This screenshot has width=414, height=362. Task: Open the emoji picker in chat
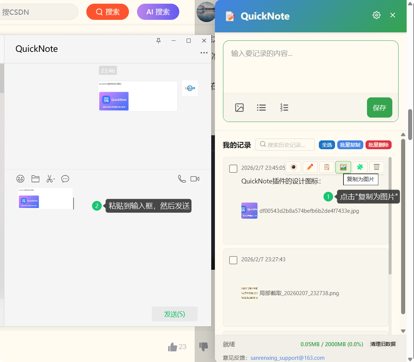tap(21, 179)
